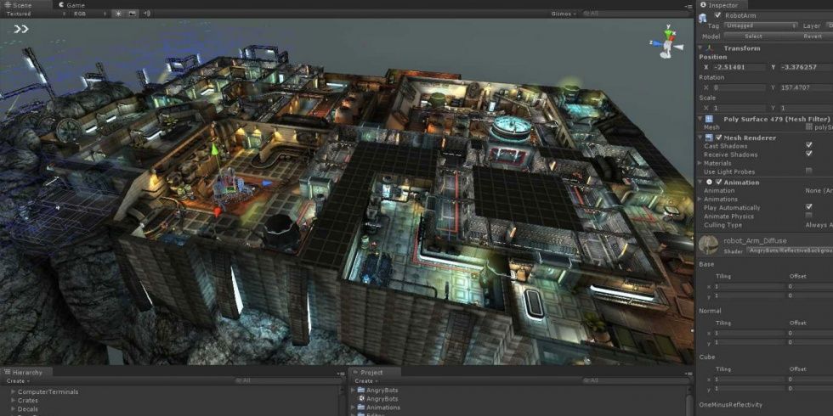The height and width of the screenshot is (416, 833).
Task: Toggle the Cast Shadows checkbox
Action: [x=808, y=145]
